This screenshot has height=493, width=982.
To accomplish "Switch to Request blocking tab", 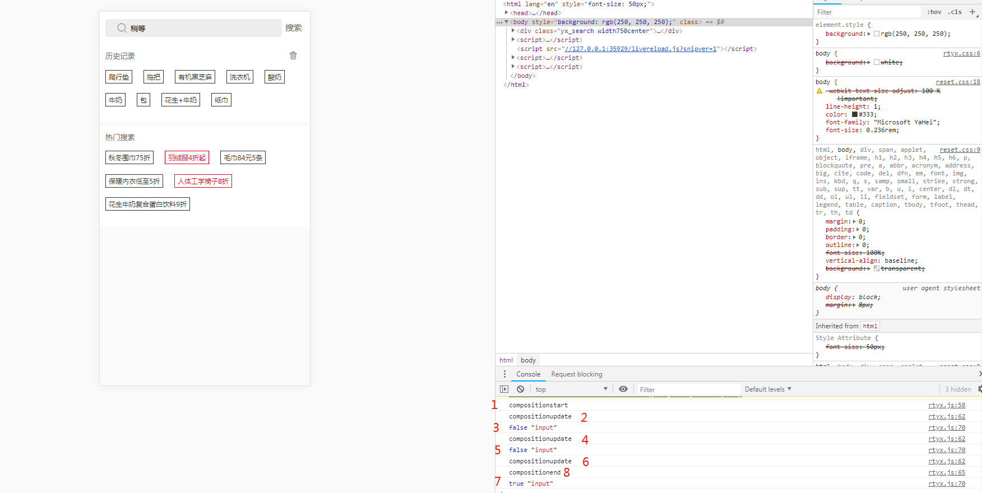I will coord(577,374).
